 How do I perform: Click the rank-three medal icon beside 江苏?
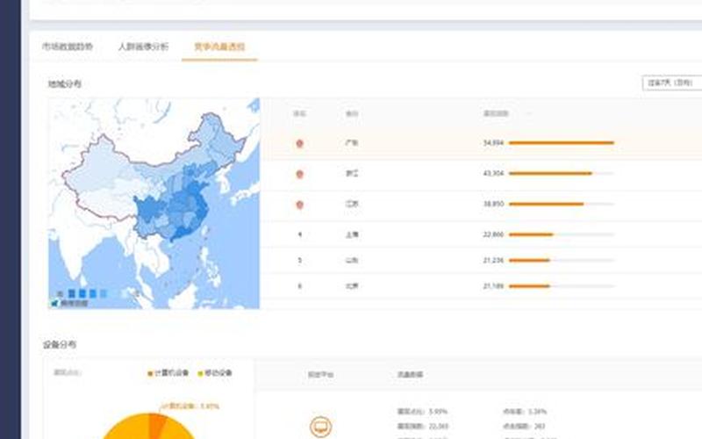pyautogui.click(x=299, y=205)
